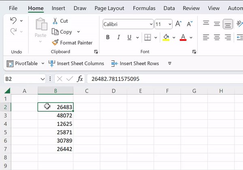
Task: Switch to Data tab
Action: point(169,8)
